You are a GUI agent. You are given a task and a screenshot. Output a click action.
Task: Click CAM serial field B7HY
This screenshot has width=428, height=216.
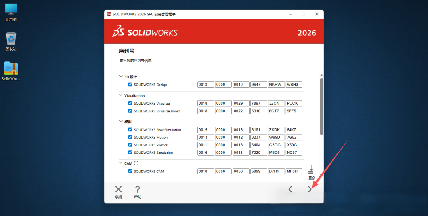click(276, 171)
